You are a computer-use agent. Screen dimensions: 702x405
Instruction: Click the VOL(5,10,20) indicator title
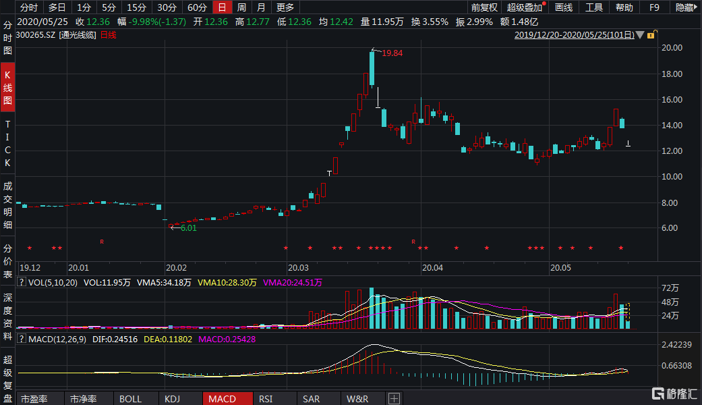point(53,282)
